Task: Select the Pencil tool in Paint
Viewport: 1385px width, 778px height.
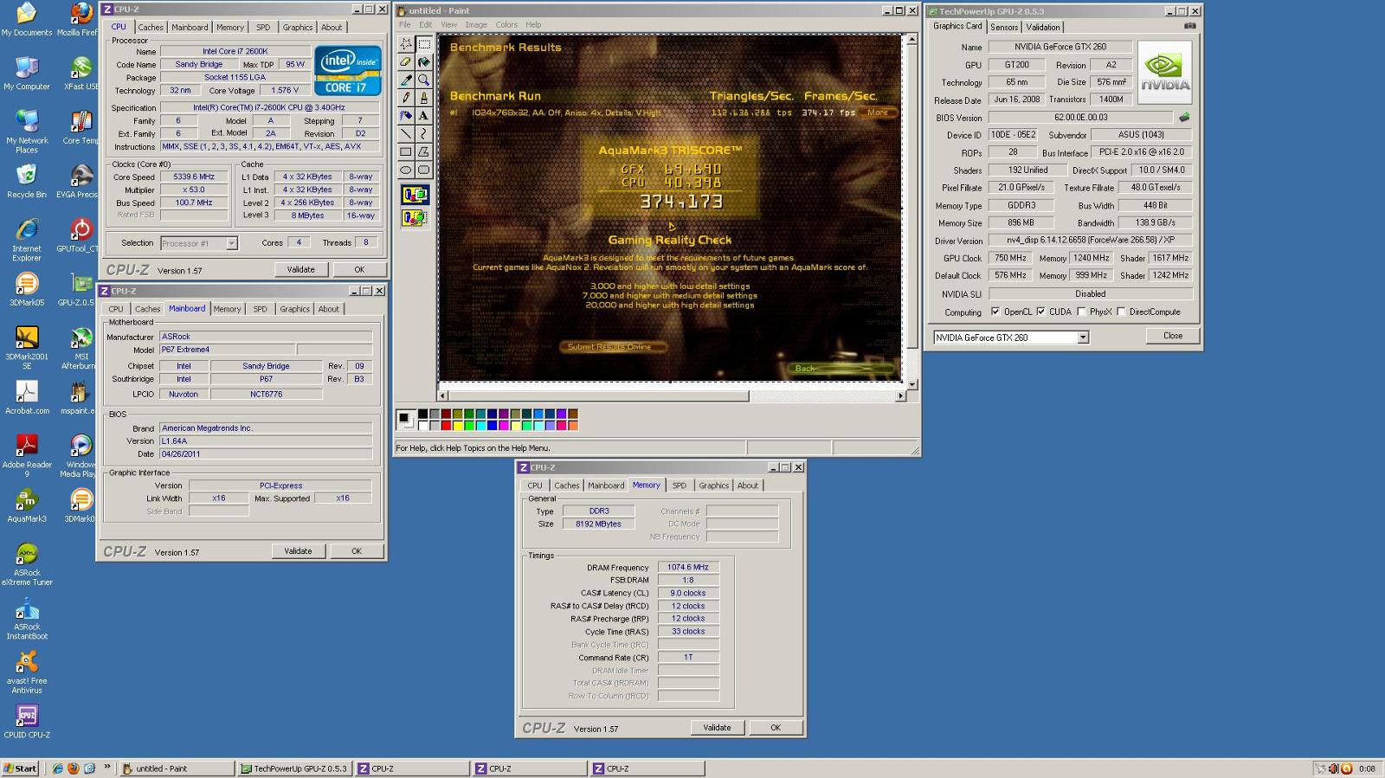Action: [405, 98]
